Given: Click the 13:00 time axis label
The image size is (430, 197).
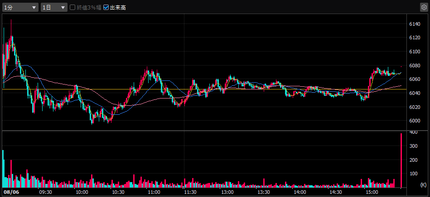Looking at the screenshot, I should (227, 192).
